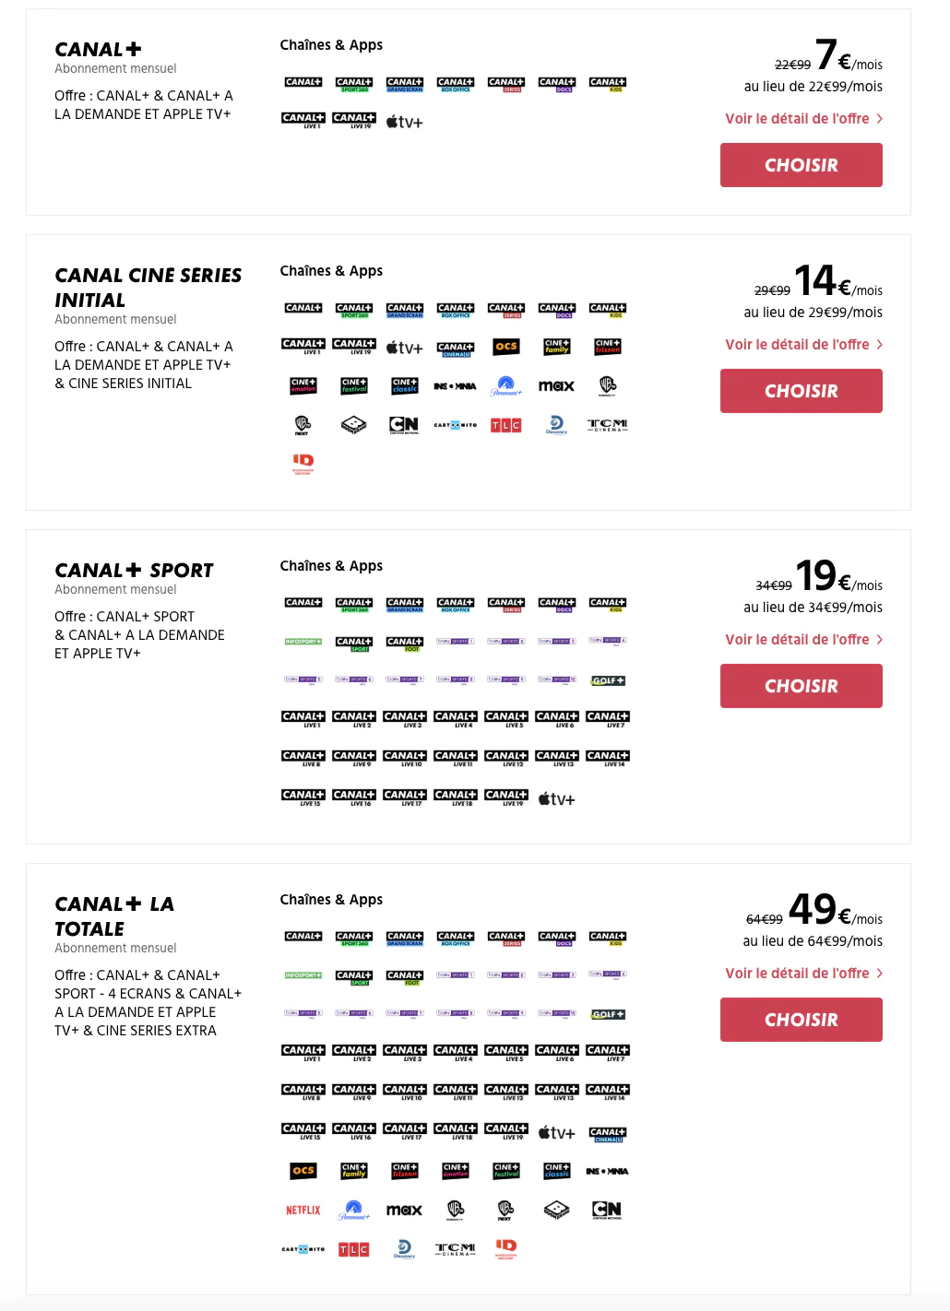Click Golf+ channel logo in CANAL+ Sport offer
The height and width of the screenshot is (1311, 950).
coord(608,680)
